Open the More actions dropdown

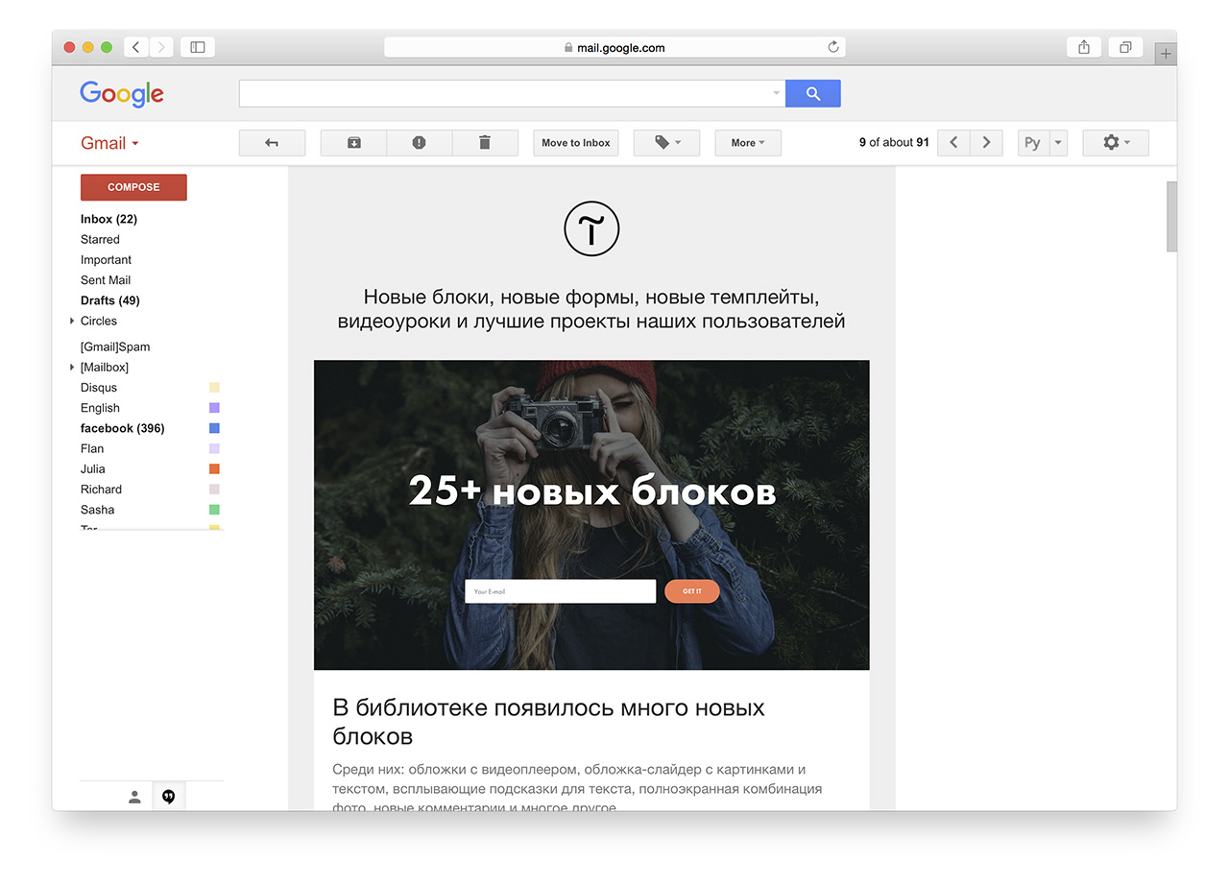pos(747,143)
